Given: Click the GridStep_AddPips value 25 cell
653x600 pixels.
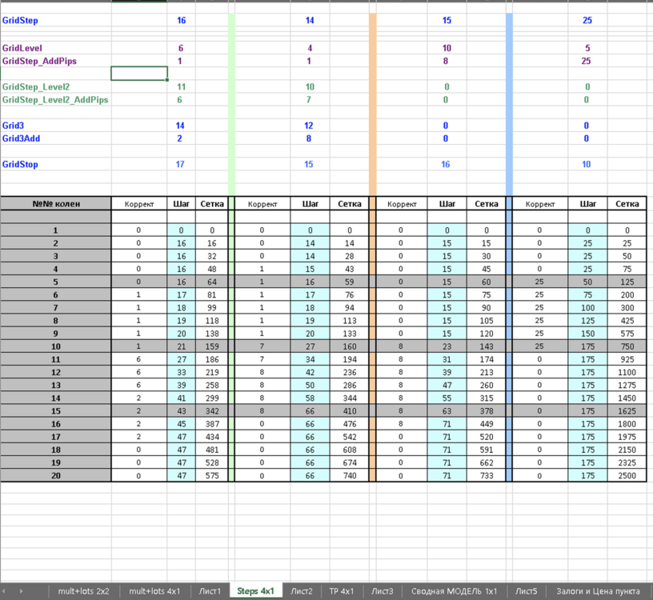Looking at the screenshot, I should pos(587,61).
